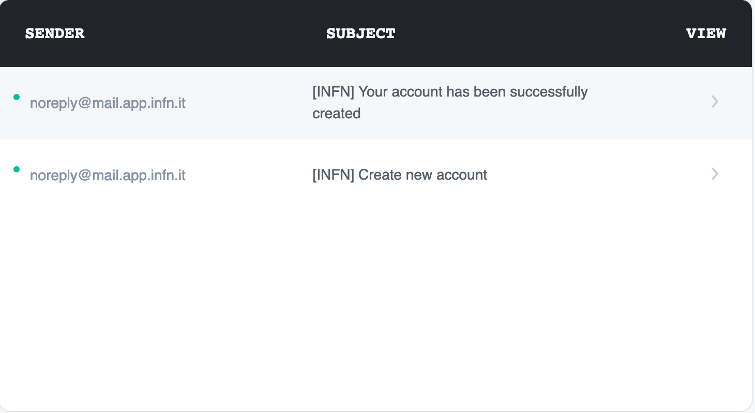This screenshot has height=413, width=755.
Task: Open the 'Your account has been successfully created' email chevron
Action: pos(715,102)
